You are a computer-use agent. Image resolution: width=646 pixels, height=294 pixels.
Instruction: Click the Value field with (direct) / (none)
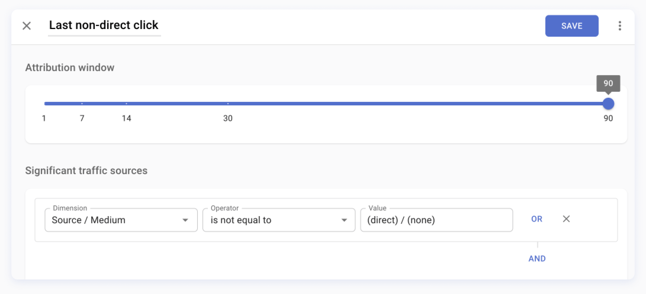coord(437,220)
